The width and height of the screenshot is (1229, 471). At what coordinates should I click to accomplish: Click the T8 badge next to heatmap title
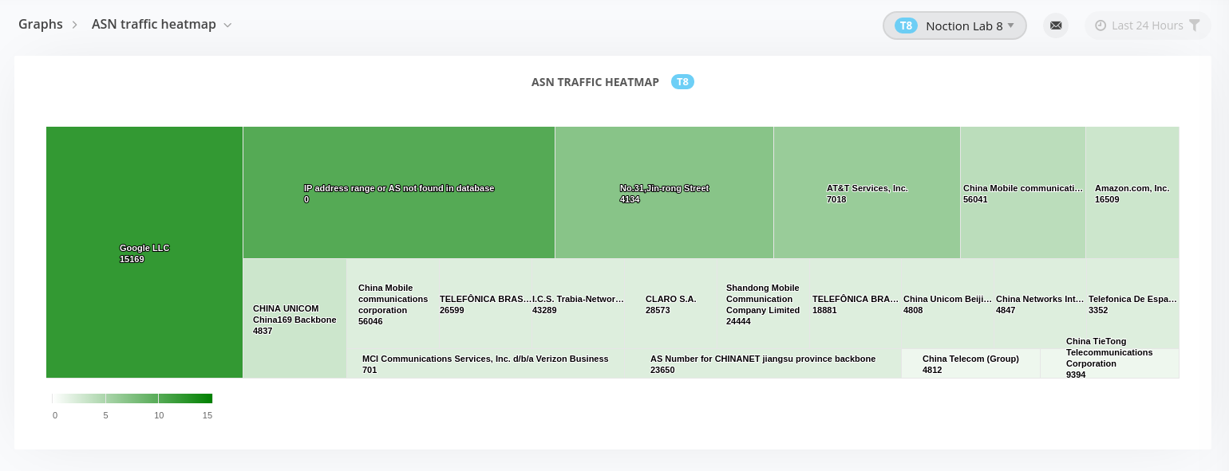coord(682,82)
